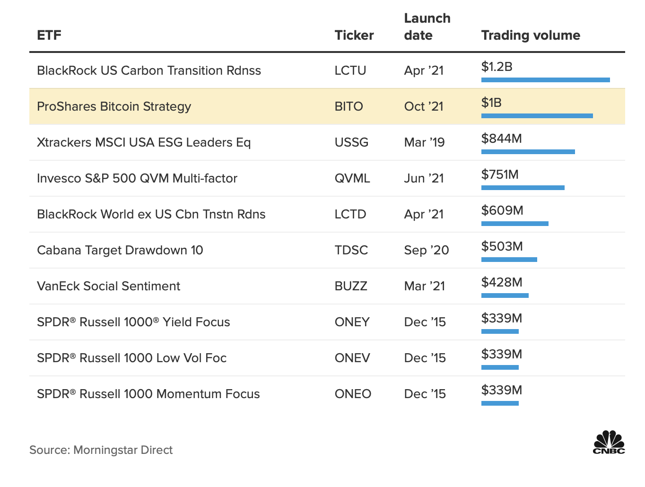Click the $339M value in ONEO row

pos(502,390)
